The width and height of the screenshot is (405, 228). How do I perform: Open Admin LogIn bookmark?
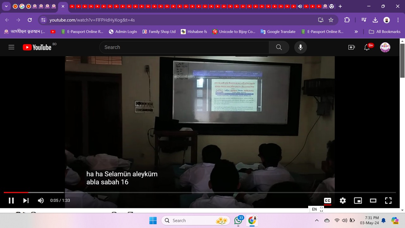coord(123,32)
